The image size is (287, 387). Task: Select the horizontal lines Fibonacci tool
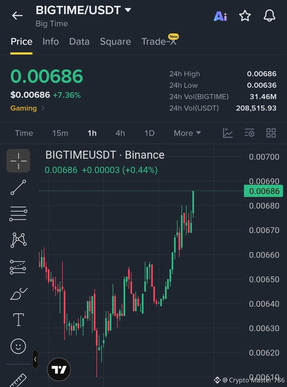click(x=18, y=214)
